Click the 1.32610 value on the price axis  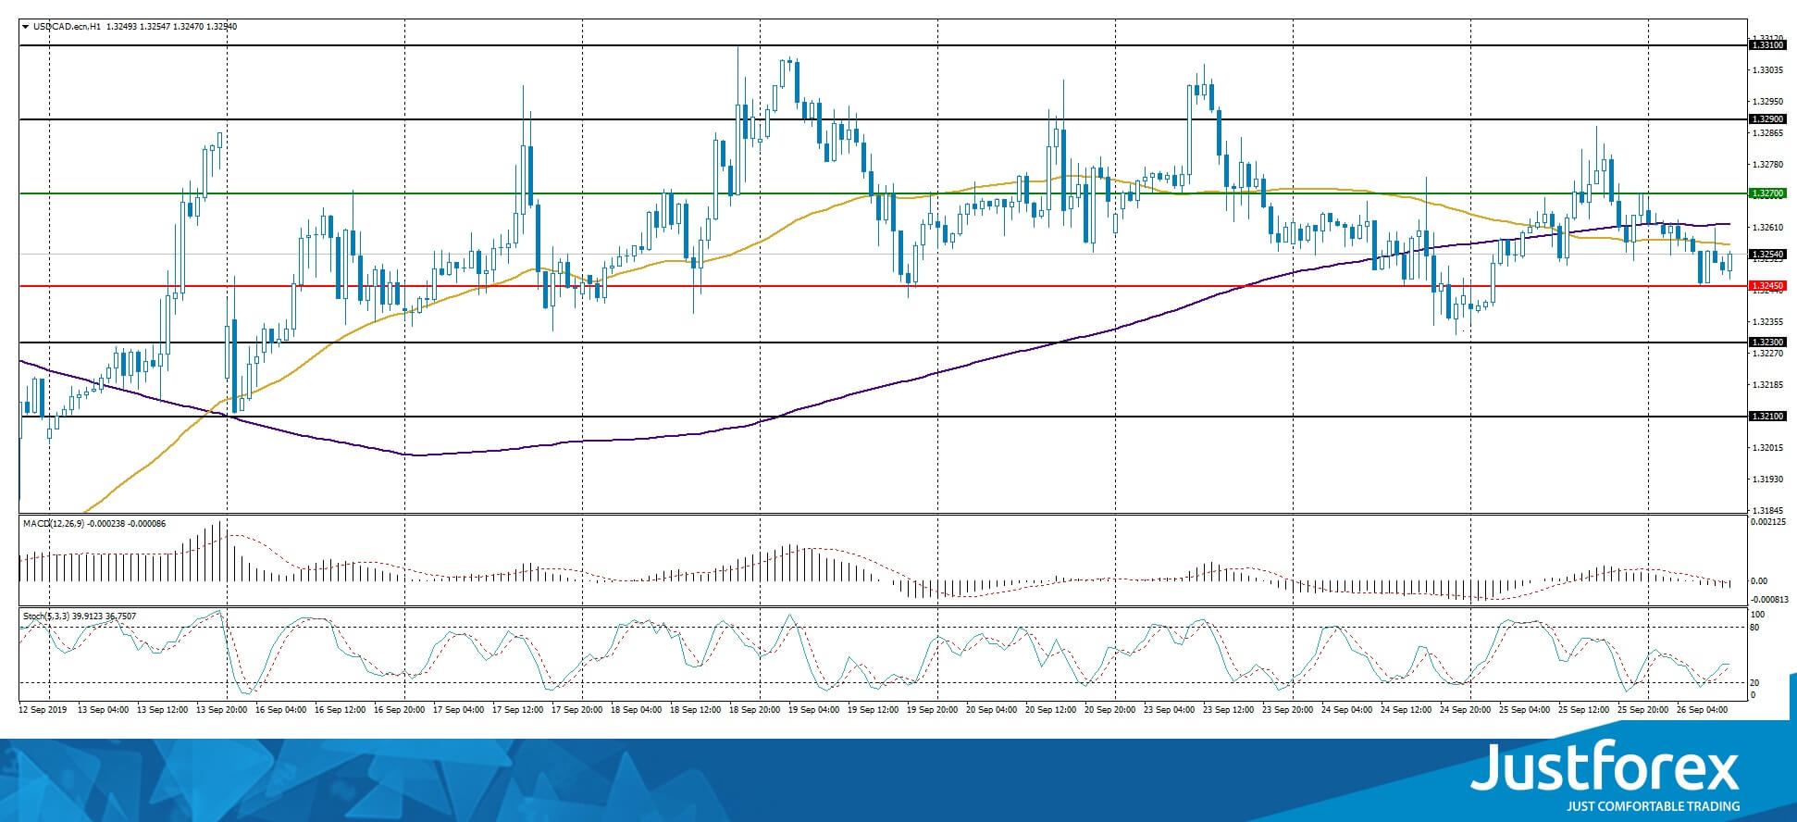tap(1768, 228)
